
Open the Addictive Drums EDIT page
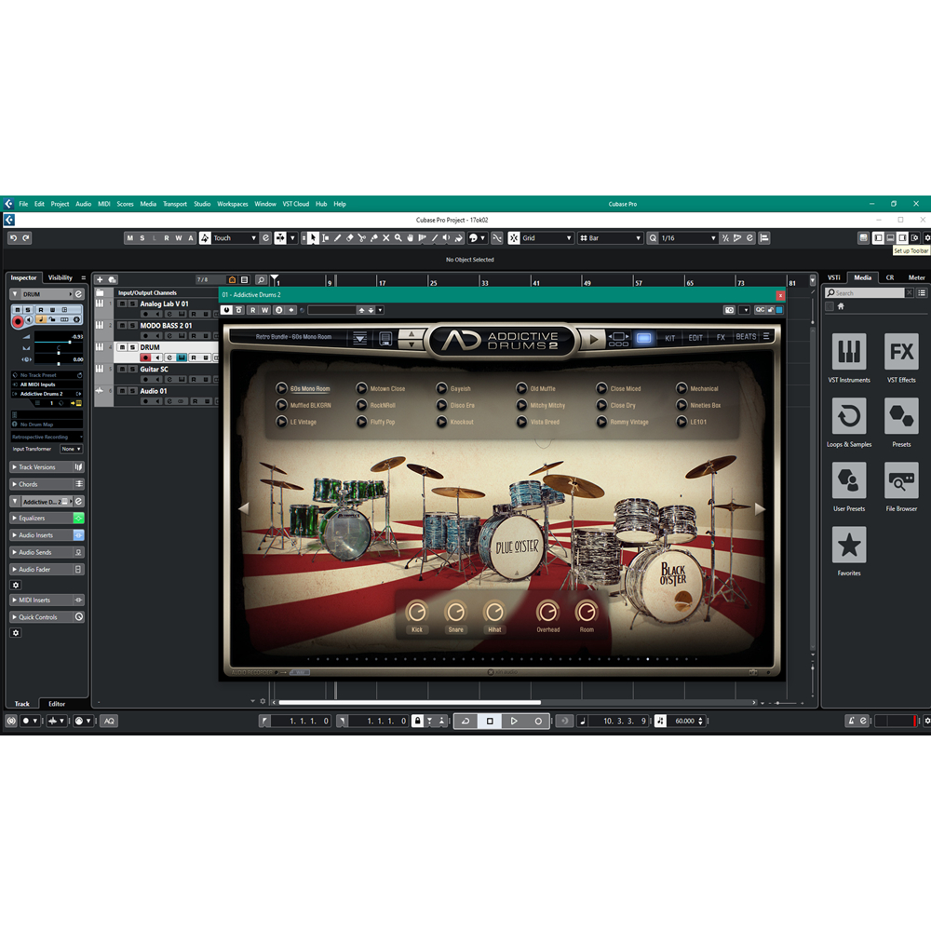695,337
